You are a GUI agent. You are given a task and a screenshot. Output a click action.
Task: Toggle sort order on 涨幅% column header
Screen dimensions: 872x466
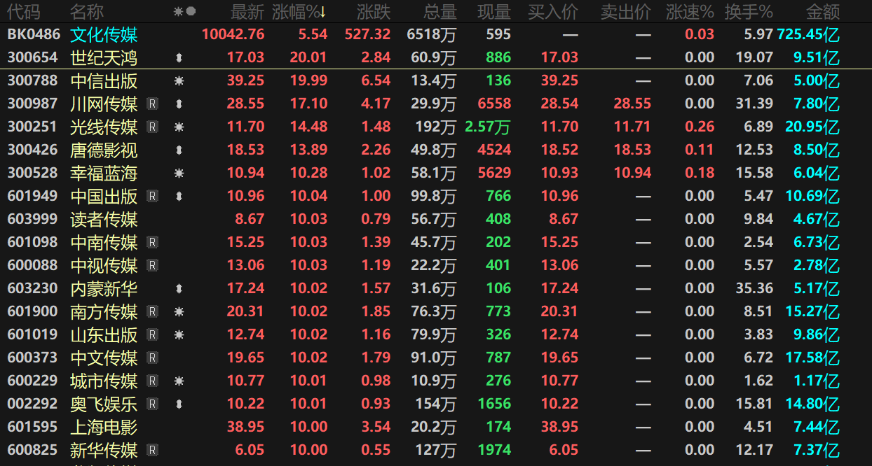(299, 12)
